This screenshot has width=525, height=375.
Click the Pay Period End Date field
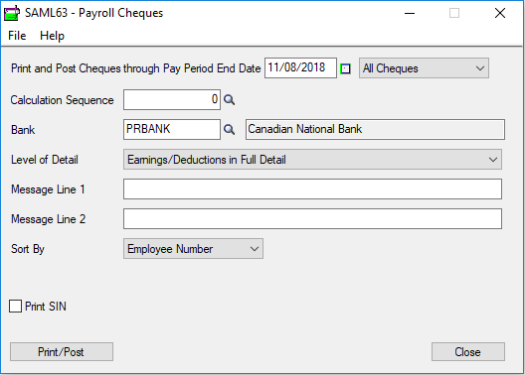(300, 68)
